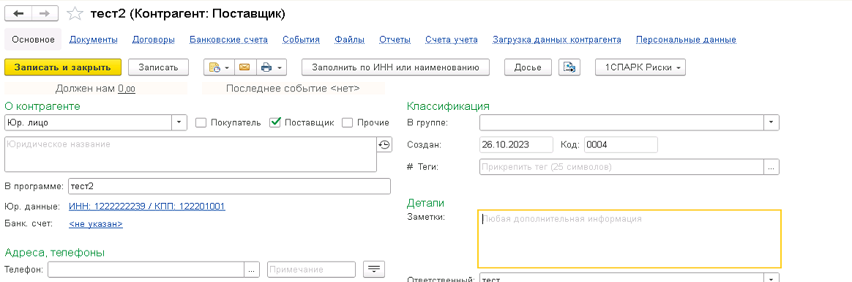Click the Создан date field
This screenshot has width=852, height=282.
(x=516, y=145)
